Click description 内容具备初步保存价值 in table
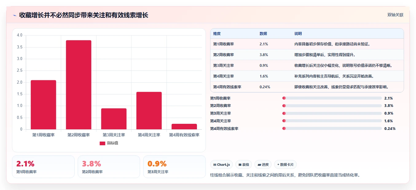Screen dimensions: 416x190 332,44
